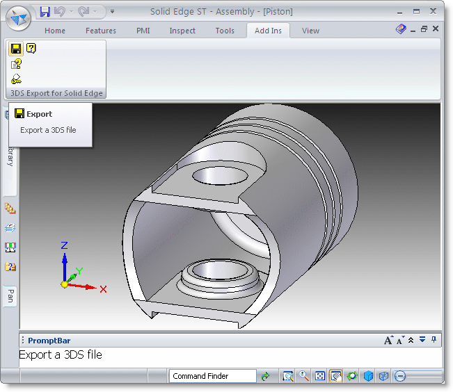Click the piston model in viewport
Screen dimensions: 453x392
tap(240, 216)
